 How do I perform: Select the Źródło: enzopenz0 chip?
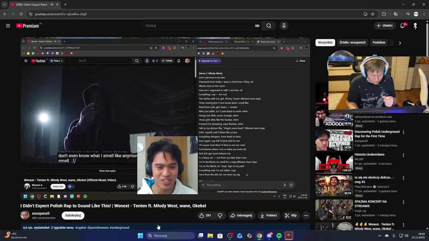(352, 43)
